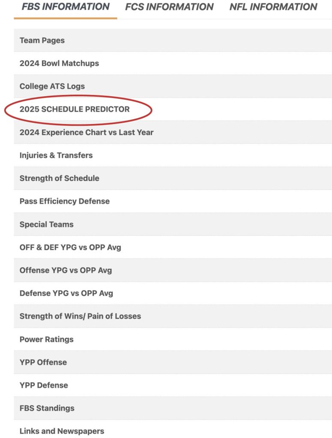Open Strength of Wins/ Pain of Losses
The height and width of the screenshot is (438, 332).
[80, 317]
